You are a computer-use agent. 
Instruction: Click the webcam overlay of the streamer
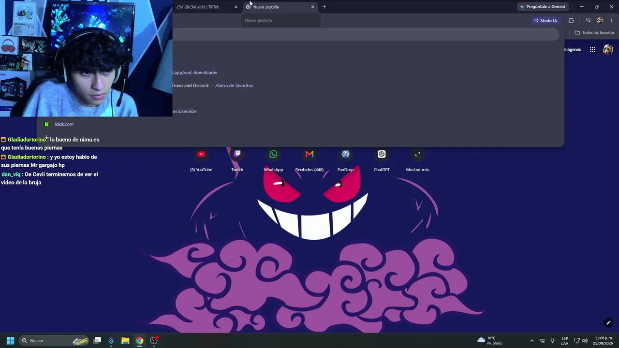click(x=86, y=58)
